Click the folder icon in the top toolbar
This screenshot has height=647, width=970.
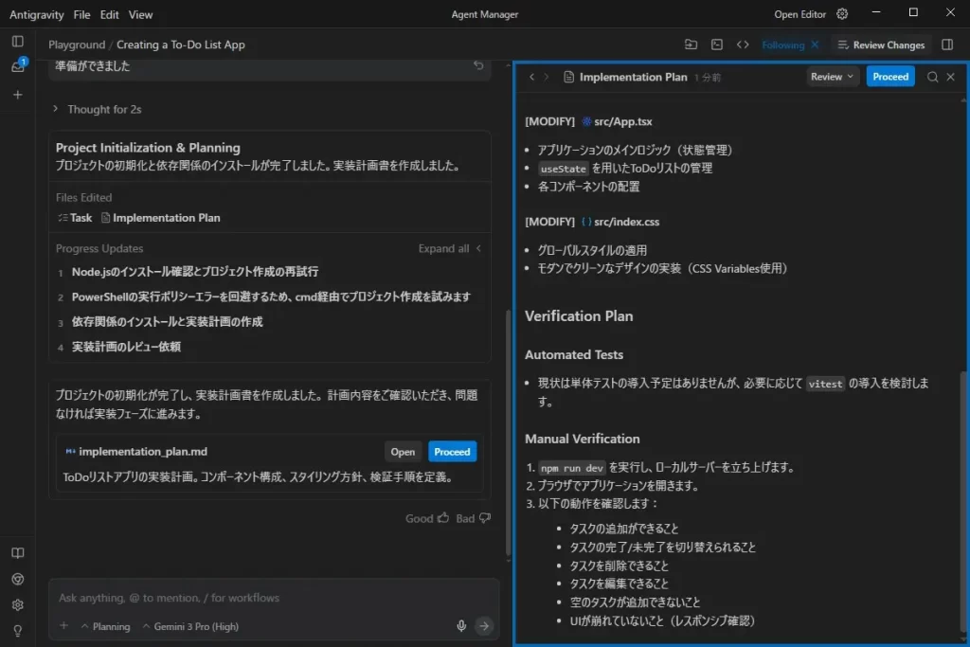coord(691,45)
